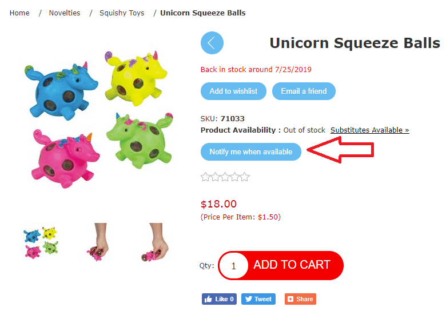Click the quantity input field

pos(233,266)
